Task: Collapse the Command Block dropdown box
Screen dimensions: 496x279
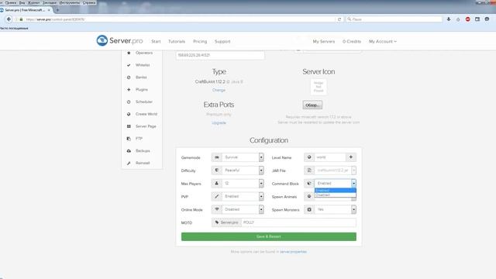Action: point(336,184)
